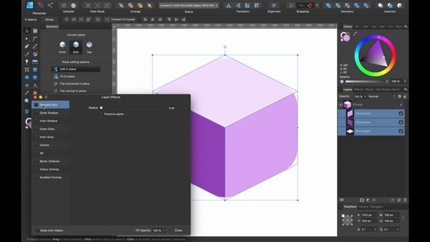Click the Colour panel opacity slider
The image size is (430, 242).
[367, 81]
